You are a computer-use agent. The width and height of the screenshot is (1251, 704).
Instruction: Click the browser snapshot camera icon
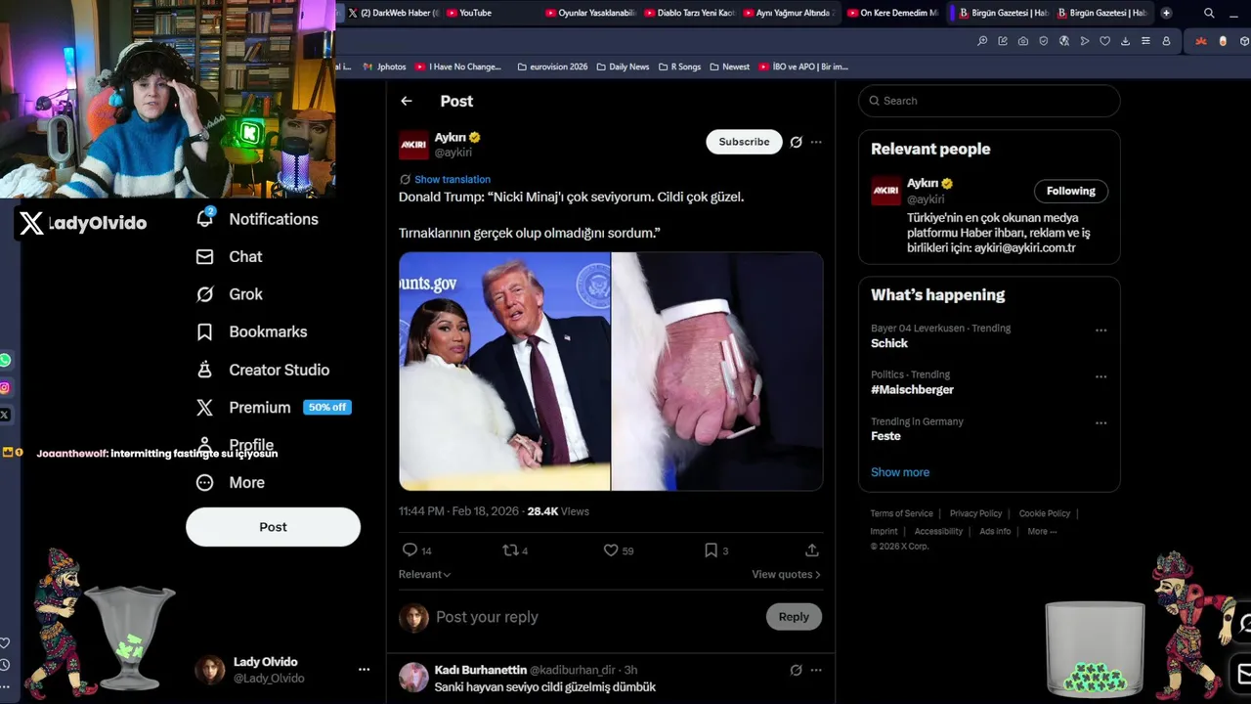point(1023,41)
